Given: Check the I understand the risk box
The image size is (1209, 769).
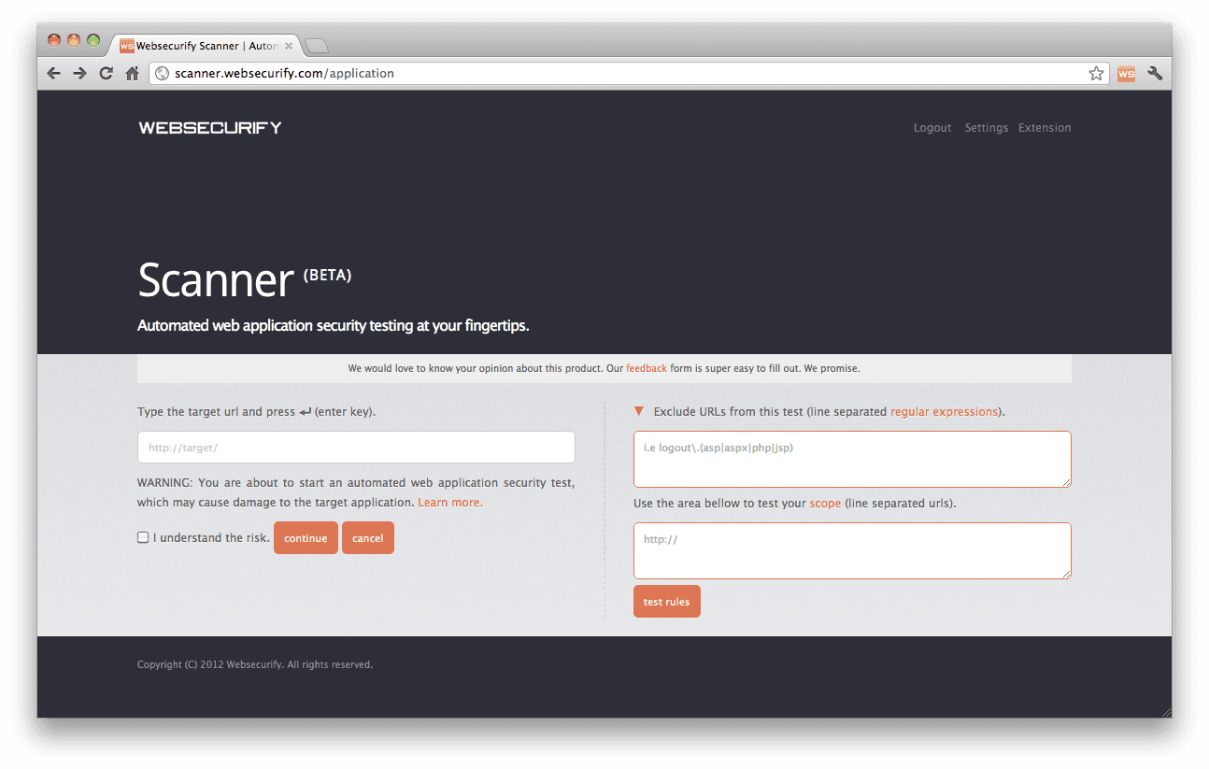Looking at the screenshot, I should click(x=143, y=537).
